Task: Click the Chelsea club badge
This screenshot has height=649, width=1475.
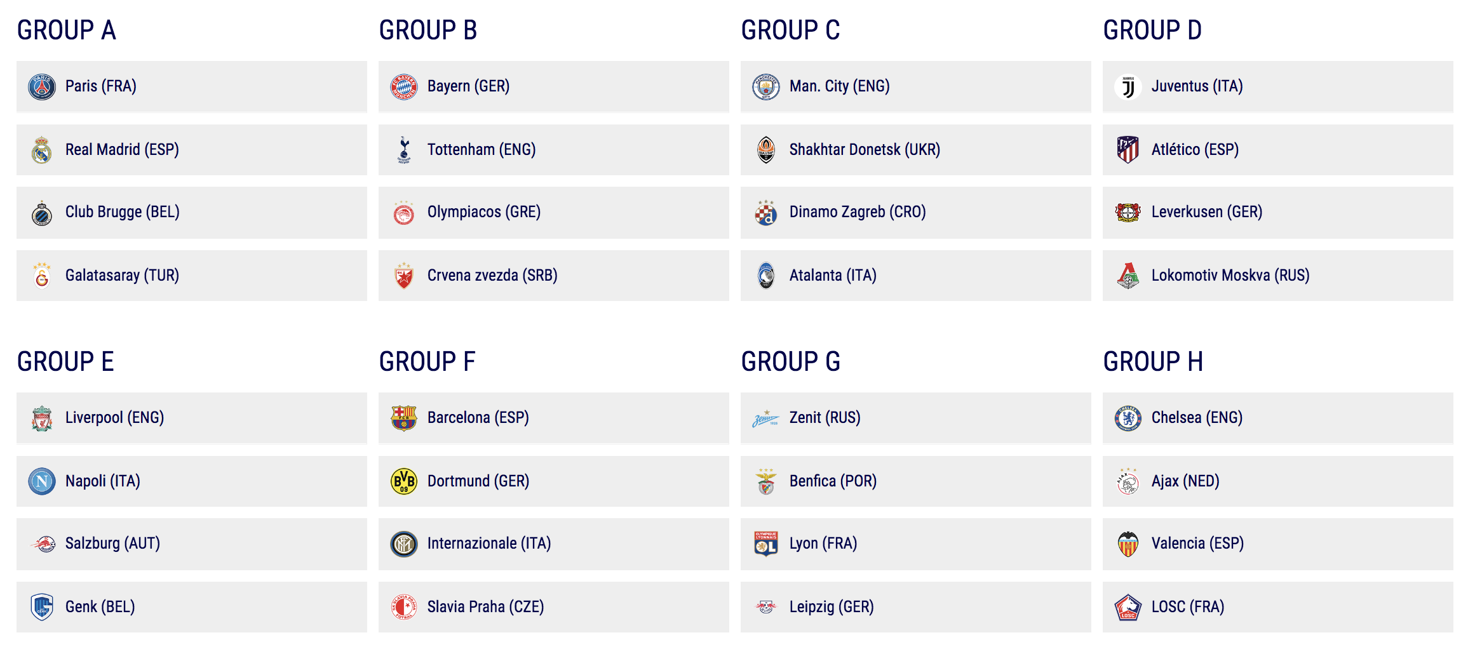Action: [1128, 418]
